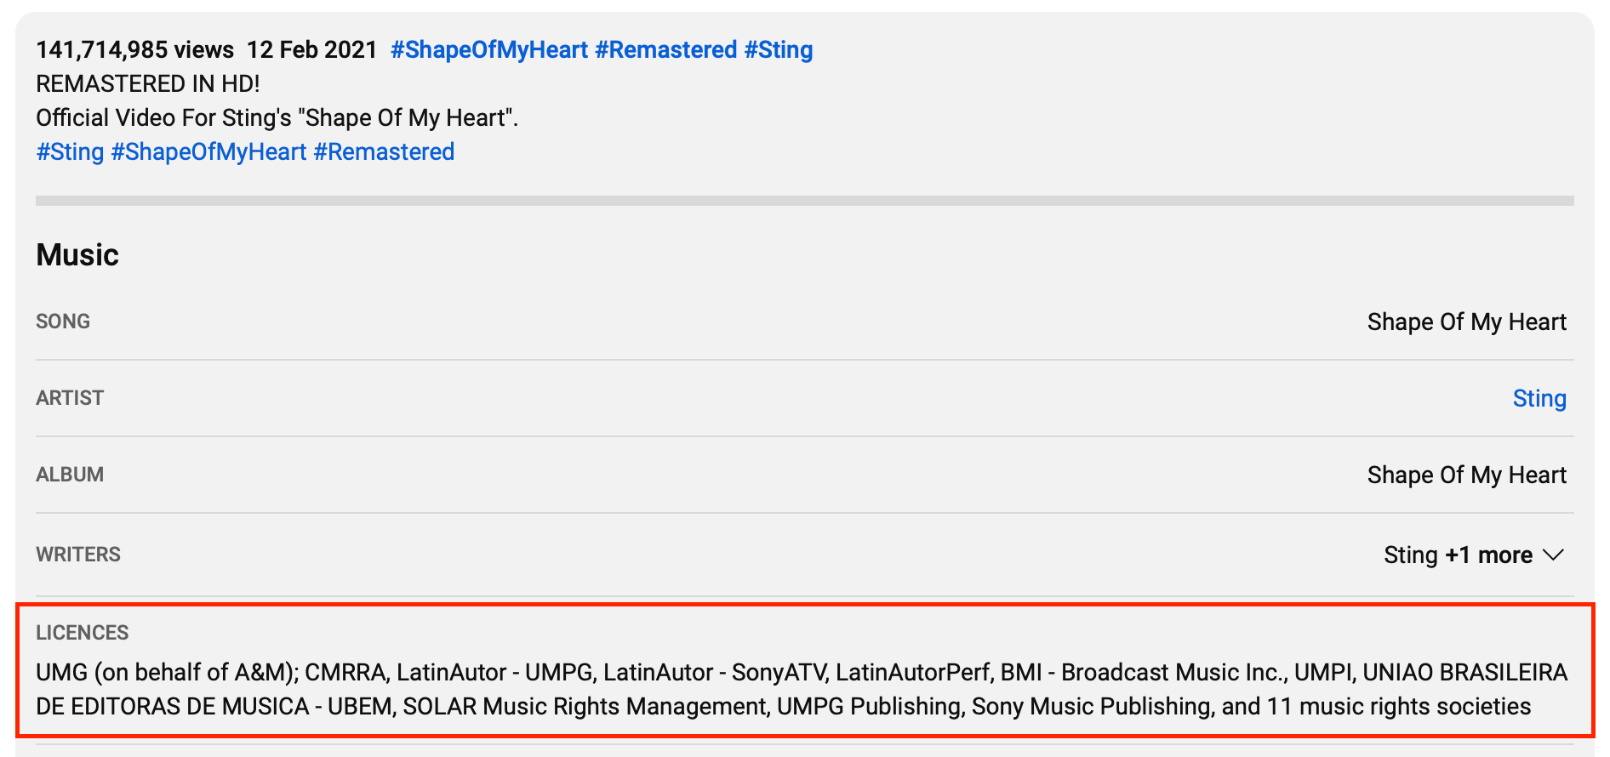The height and width of the screenshot is (757, 1610).
Task: Click the "REMASTERED IN HD!" description text
Action: pos(148,84)
